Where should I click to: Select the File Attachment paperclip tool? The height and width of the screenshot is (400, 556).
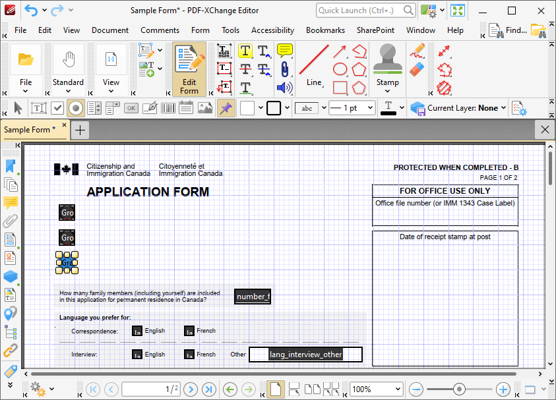[x=284, y=69]
